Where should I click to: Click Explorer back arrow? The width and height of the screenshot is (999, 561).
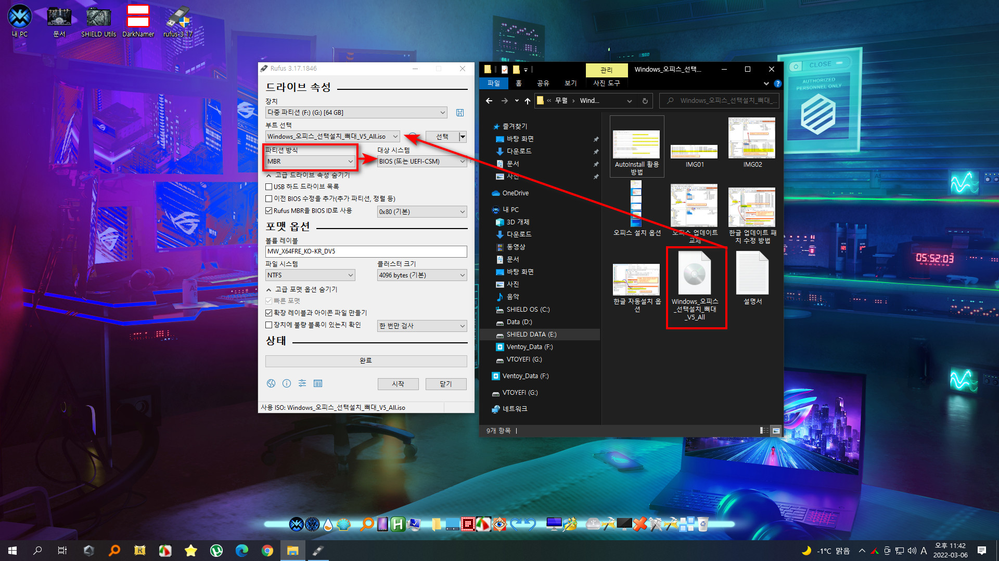pos(489,101)
